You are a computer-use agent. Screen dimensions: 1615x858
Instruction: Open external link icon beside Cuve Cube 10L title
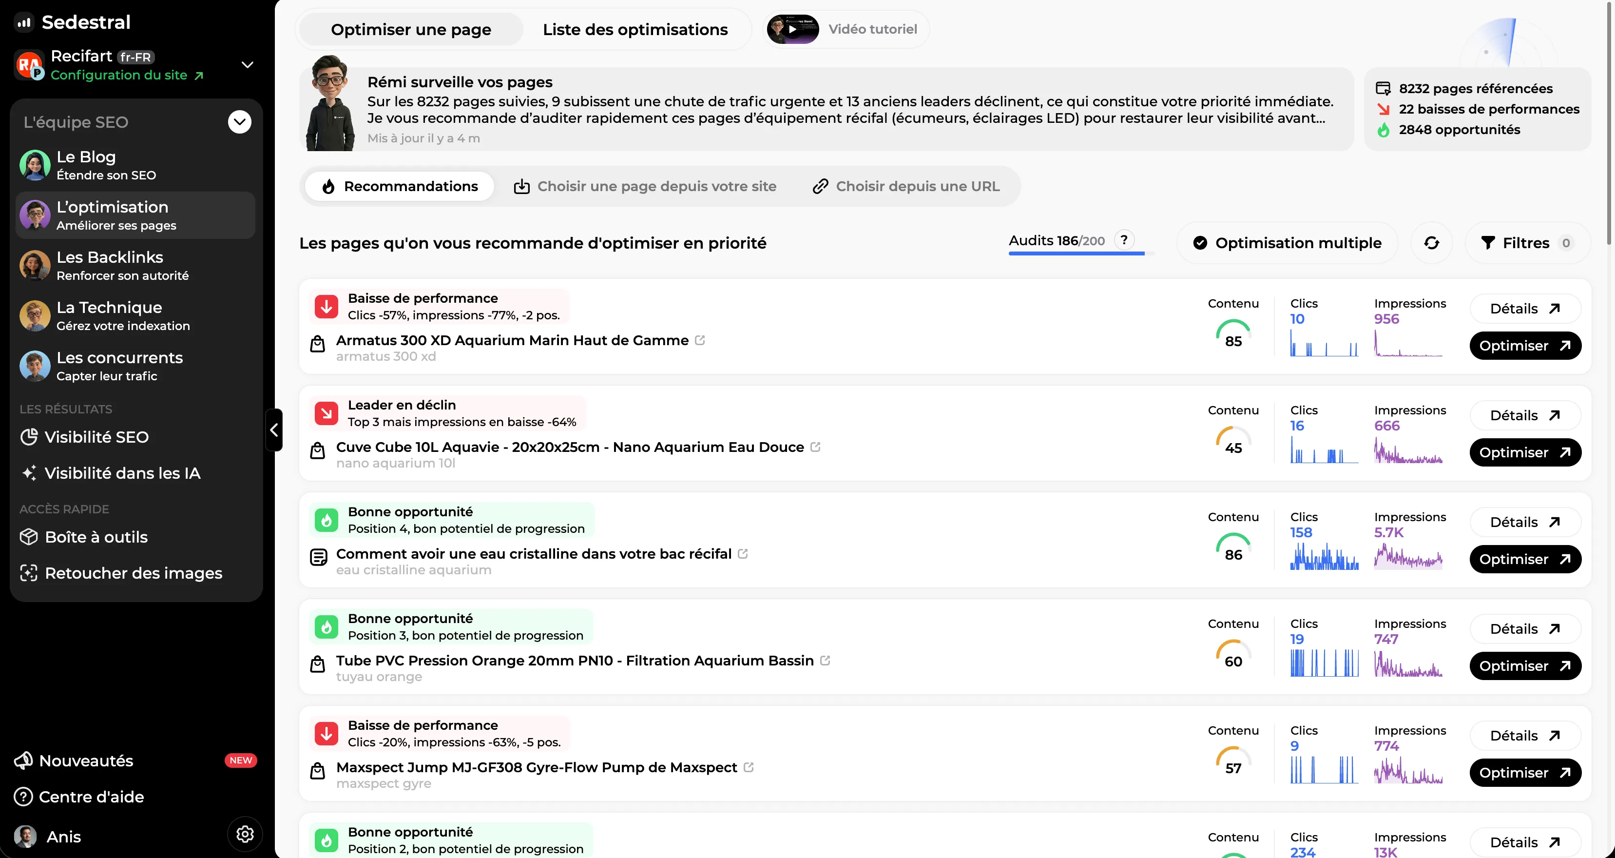pos(816,447)
